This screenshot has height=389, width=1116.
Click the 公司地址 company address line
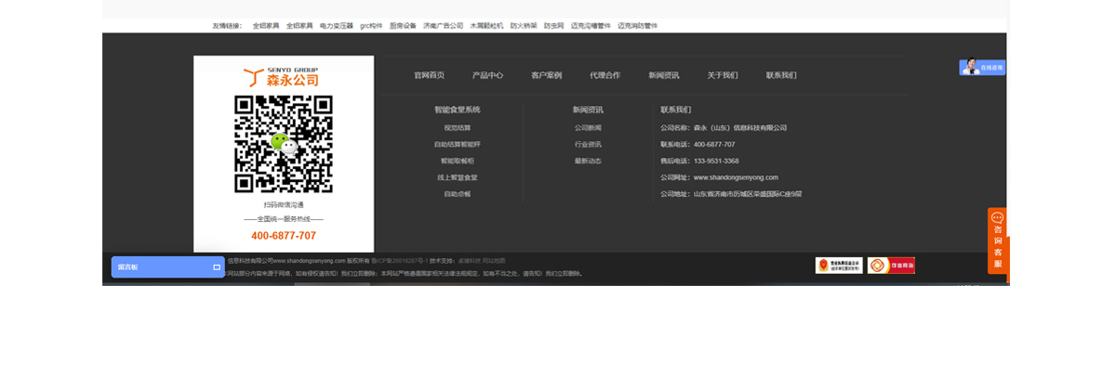coord(731,194)
